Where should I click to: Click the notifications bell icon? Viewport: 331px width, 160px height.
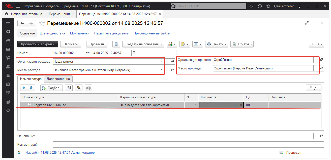tap(251, 6)
